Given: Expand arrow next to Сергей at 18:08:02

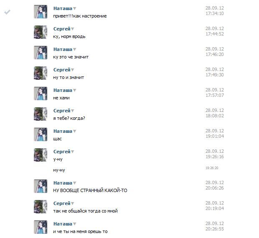Looking at the screenshot, I should tap(72, 111).
